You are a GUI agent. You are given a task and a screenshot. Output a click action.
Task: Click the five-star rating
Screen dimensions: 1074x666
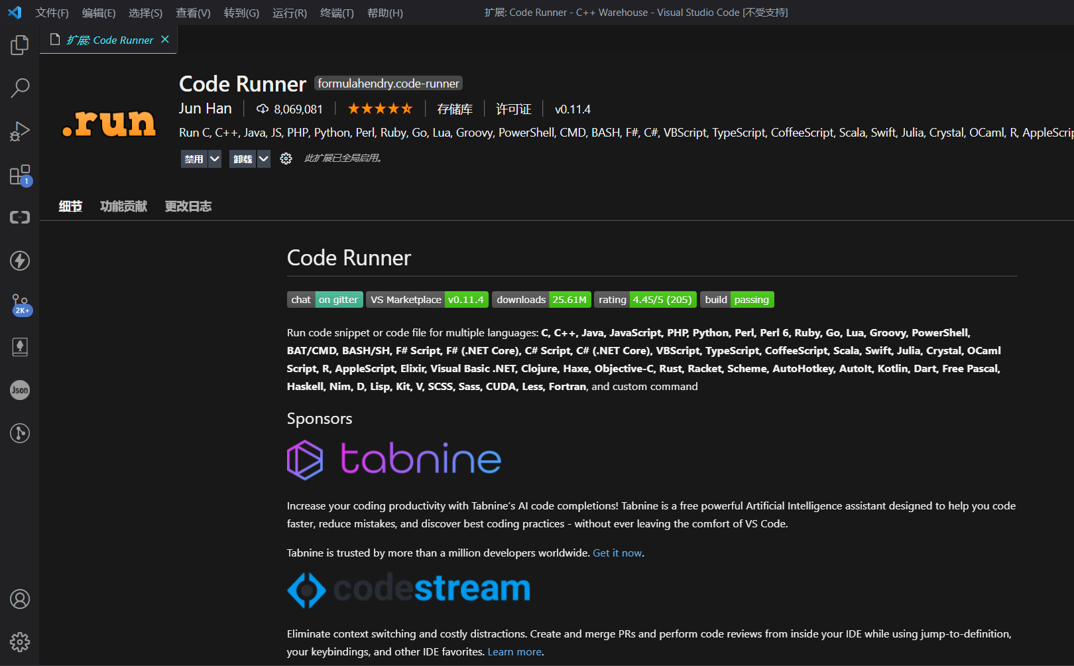coord(380,109)
